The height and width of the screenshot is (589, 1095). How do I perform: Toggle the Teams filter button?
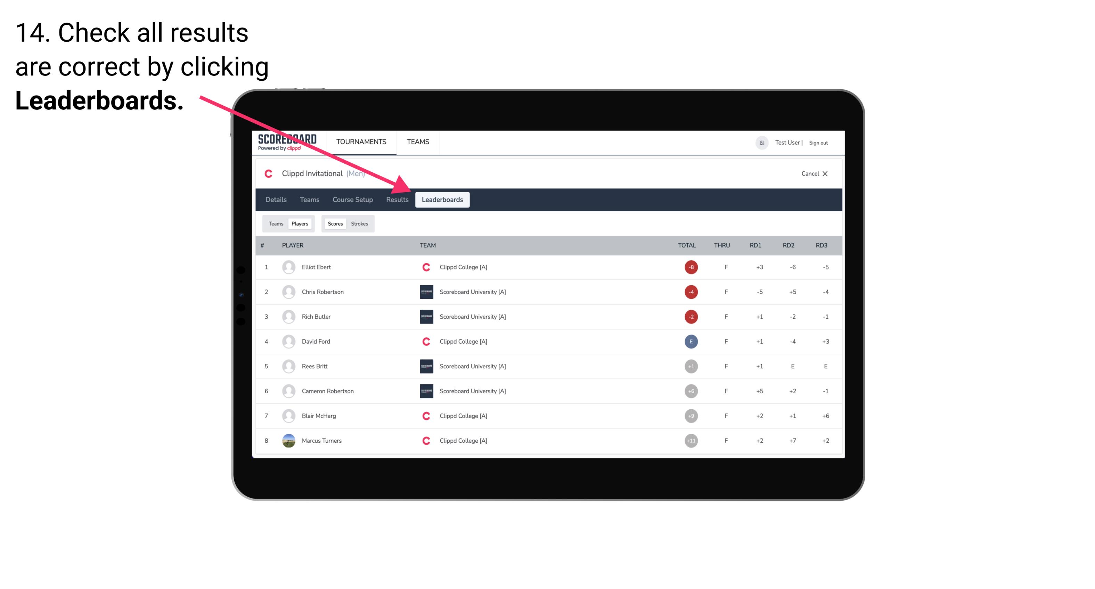click(x=274, y=223)
